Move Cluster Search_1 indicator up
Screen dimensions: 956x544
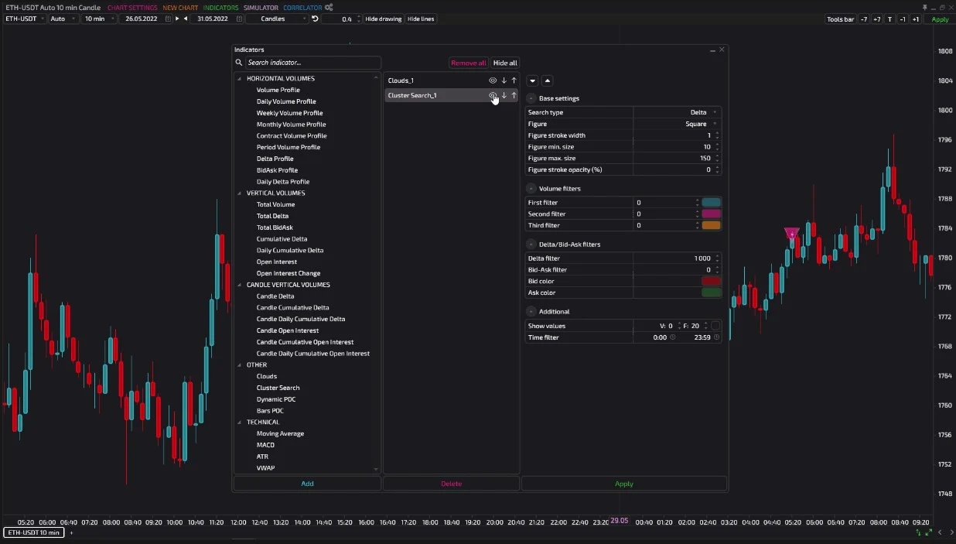point(514,95)
